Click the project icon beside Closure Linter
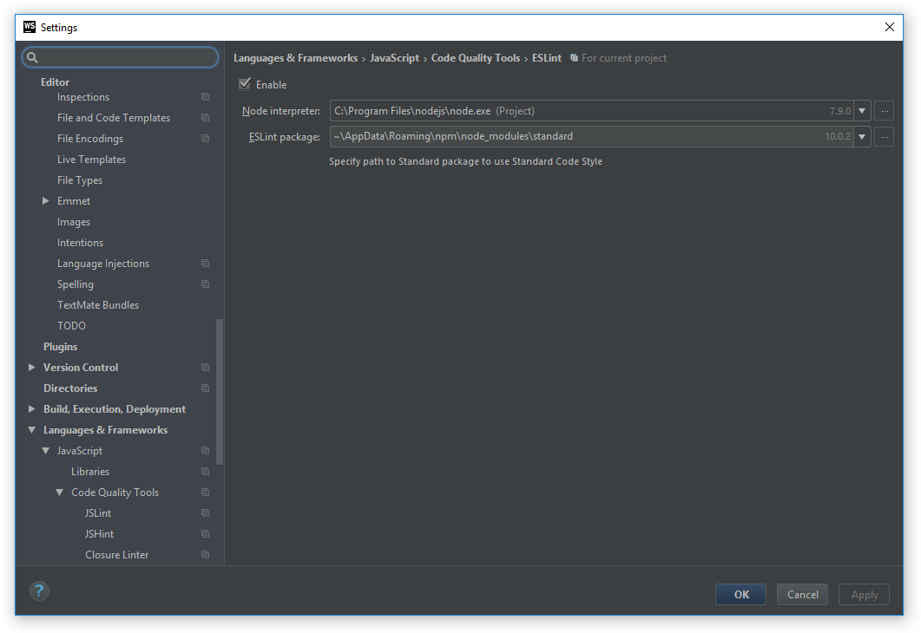The width and height of the screenshot is (921, 633). [x=205, y=554]
